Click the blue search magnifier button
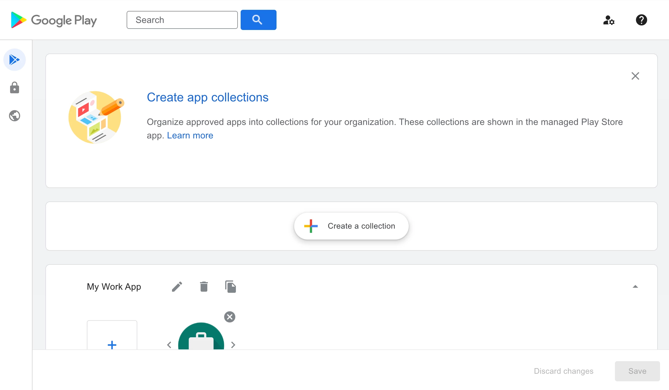 click(x=258, y=20)
